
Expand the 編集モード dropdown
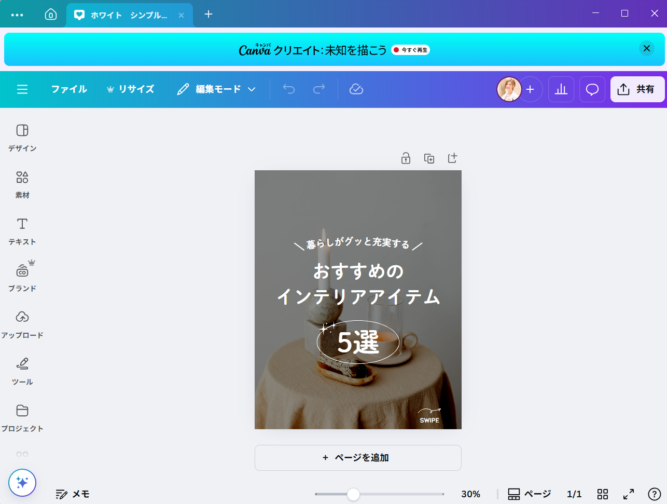[216, 89]
